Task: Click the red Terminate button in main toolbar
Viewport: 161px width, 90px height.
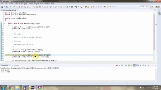Action: (x=19, y=7)
